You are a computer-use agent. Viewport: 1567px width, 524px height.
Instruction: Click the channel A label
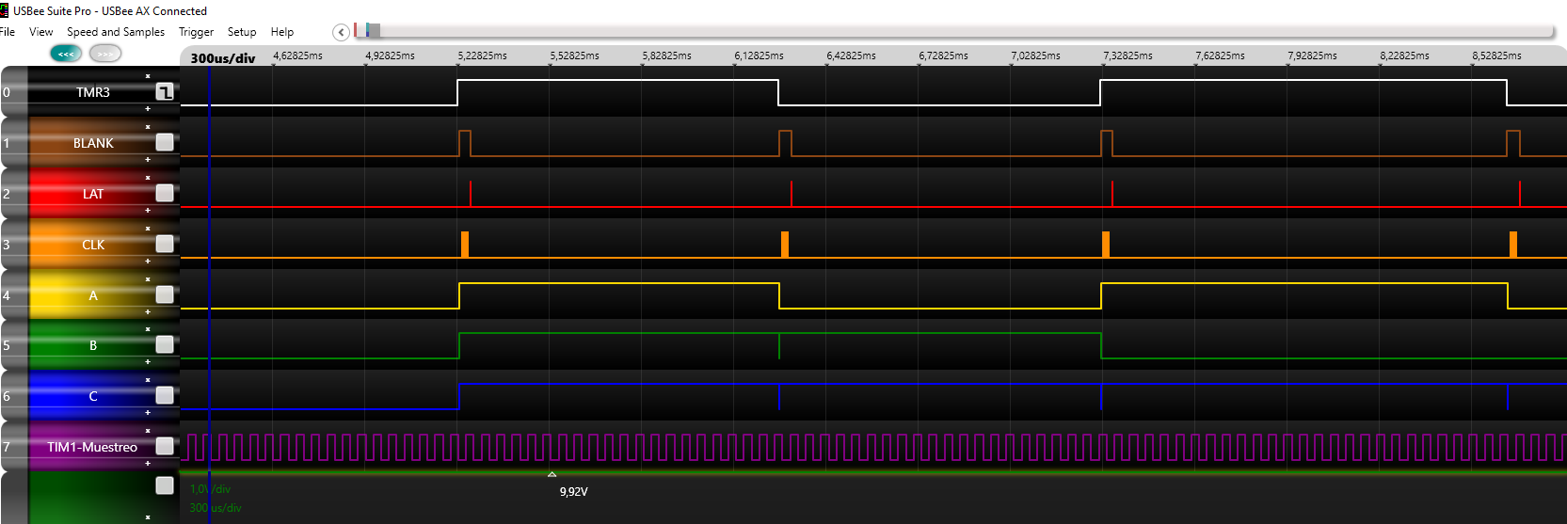[x=93, y=295]
